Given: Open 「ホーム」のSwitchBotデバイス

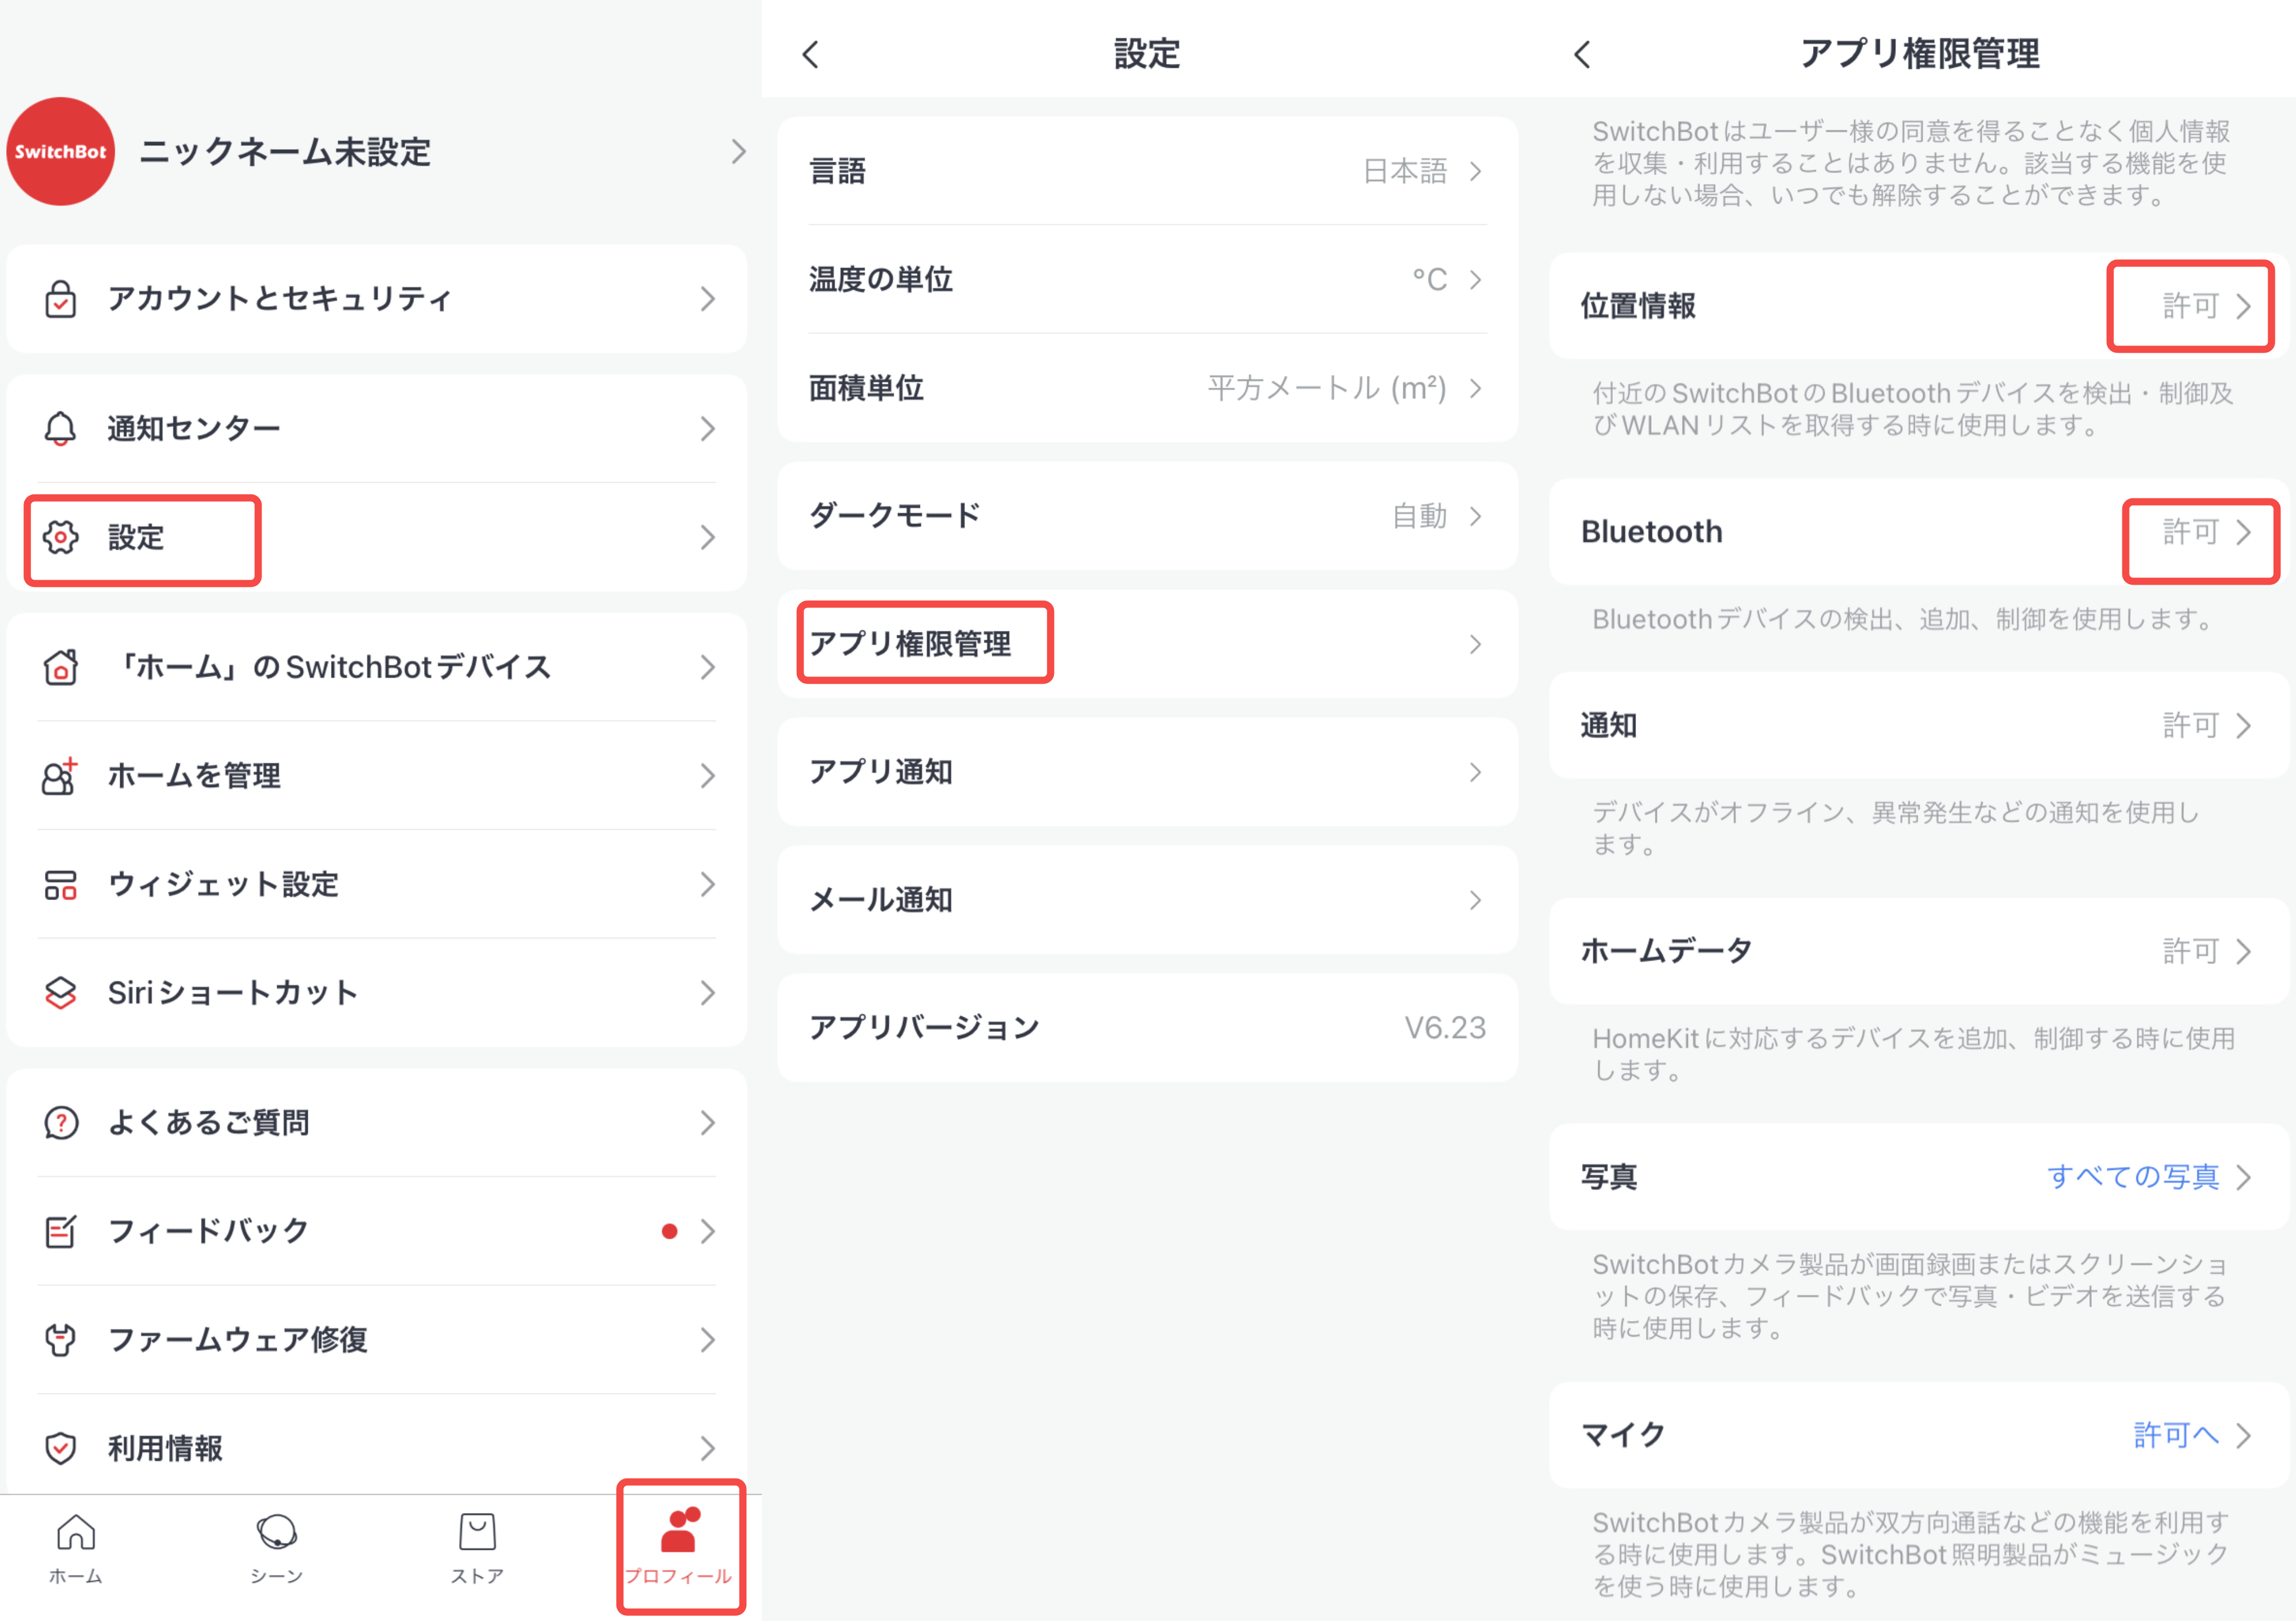Looking at the screenshot, I should coord(377,666).
